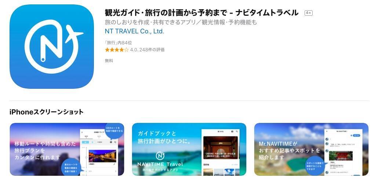Open the second screenshot ガイドブックと旅行計画がひとつに
Image resolution: width=375 pixels, height=182 pixels.
[189, 149]
